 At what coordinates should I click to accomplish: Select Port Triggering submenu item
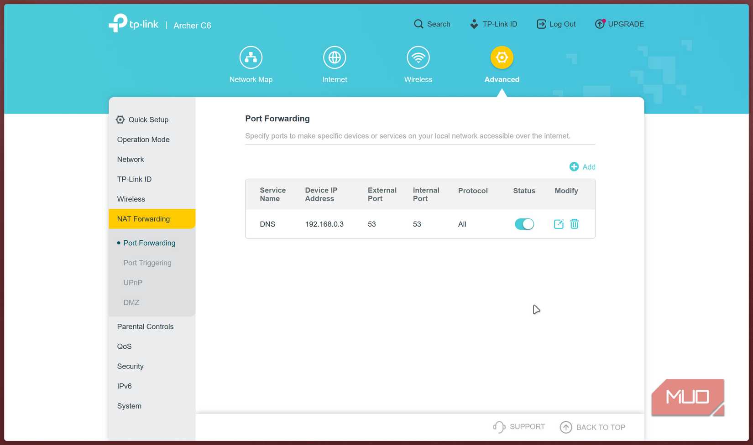point(147,263)
